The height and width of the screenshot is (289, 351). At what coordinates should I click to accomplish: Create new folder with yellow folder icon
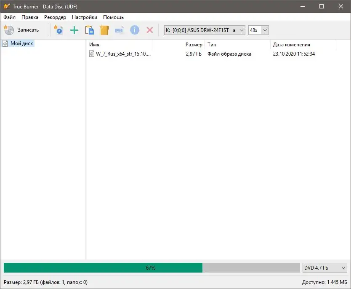[104, 30]
